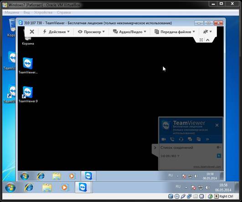The height and width of the screenshot is (202, 242).
Task: Open Список соединений gear settings dropdown
Action: point(218,147)
